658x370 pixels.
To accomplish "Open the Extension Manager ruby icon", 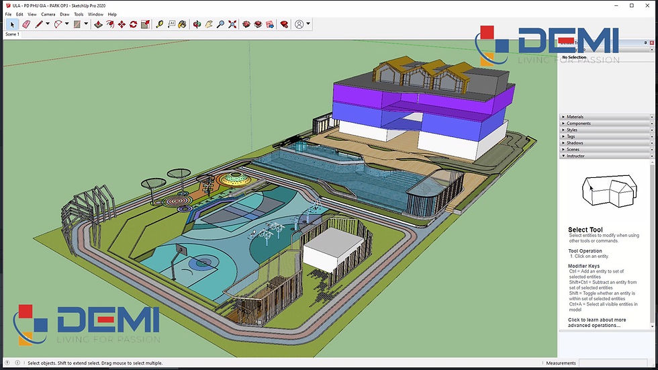I will [x=284, y=24].
